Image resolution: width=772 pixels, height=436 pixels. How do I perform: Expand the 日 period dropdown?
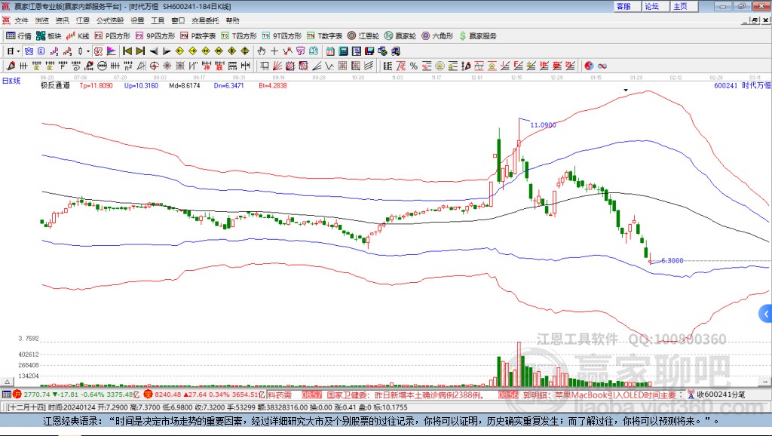point(19,51)
